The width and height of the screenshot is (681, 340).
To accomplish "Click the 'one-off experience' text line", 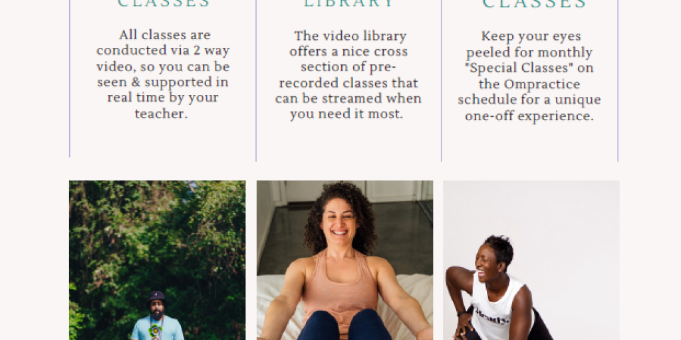I will (529, 116).
